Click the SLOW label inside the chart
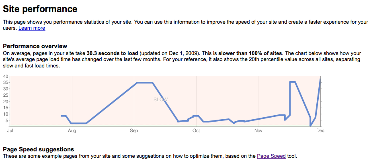375x163 pixels. pos(160,100)
